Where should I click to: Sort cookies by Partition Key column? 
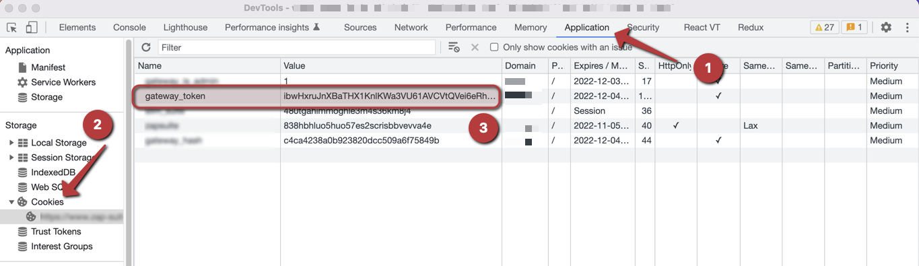pyautogui.click(x=846, y=66)
